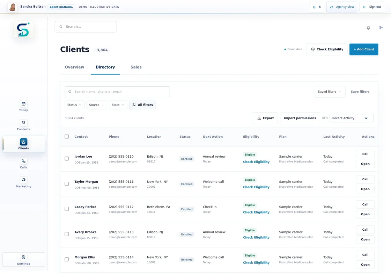Open Casey Parker's record
This screenshot has width=391, height=274.
pyautogui.click(x=365, y=214)
